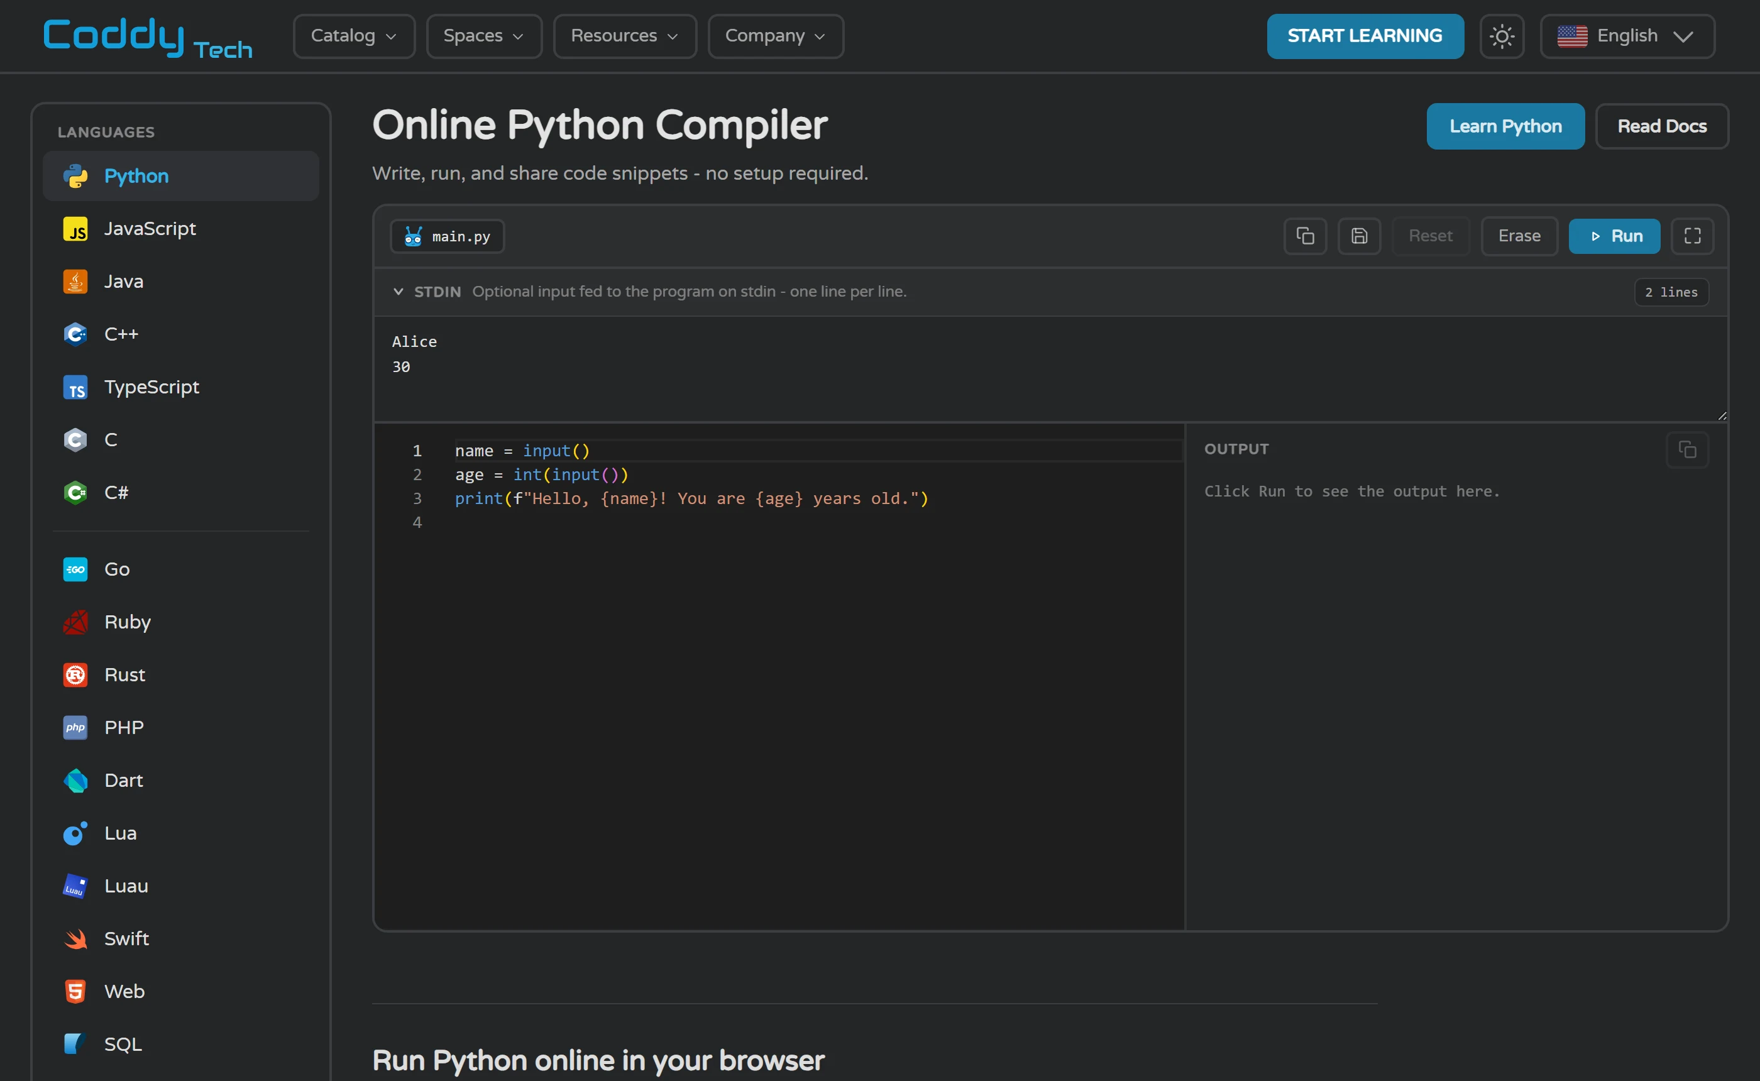Select the Lua language icon

[75, 833]
